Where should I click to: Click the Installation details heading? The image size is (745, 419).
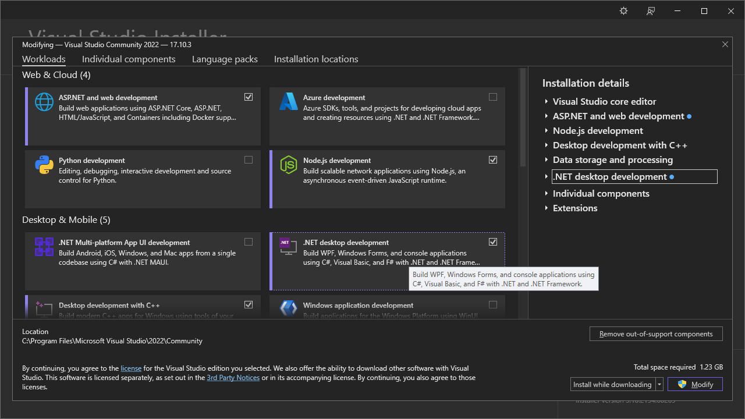click(x=586, y=83)
